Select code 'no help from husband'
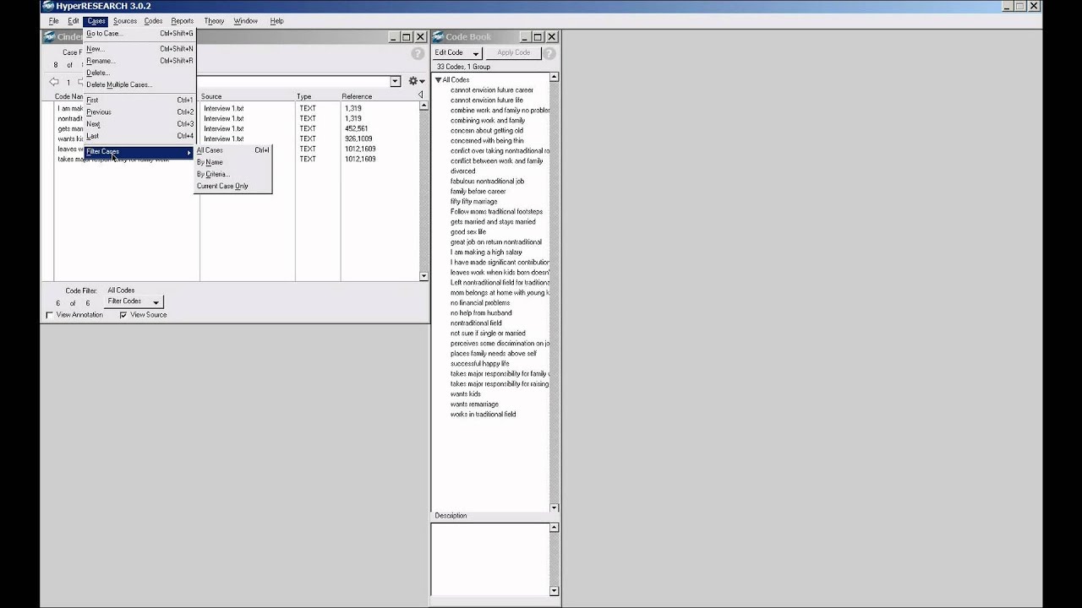 tap(481, 313)
